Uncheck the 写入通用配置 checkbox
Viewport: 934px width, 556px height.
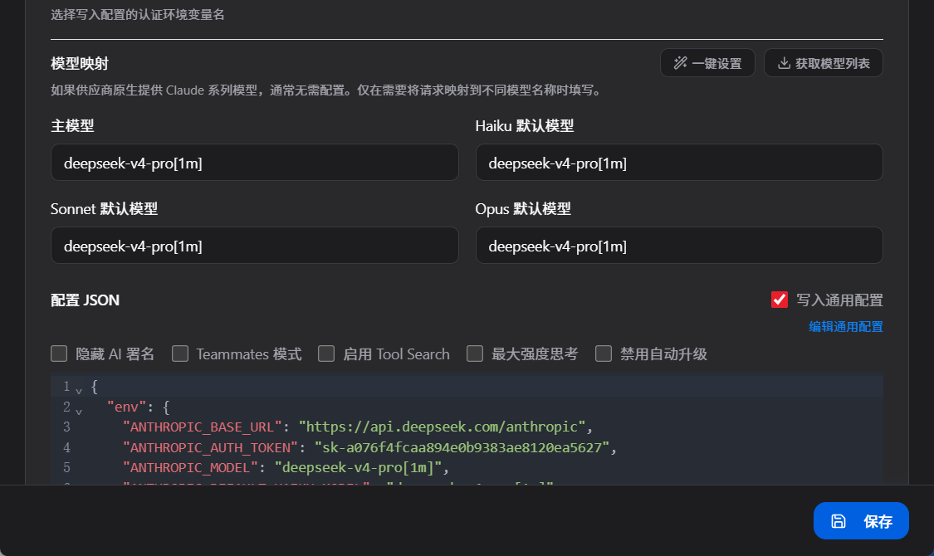(779, 300)
